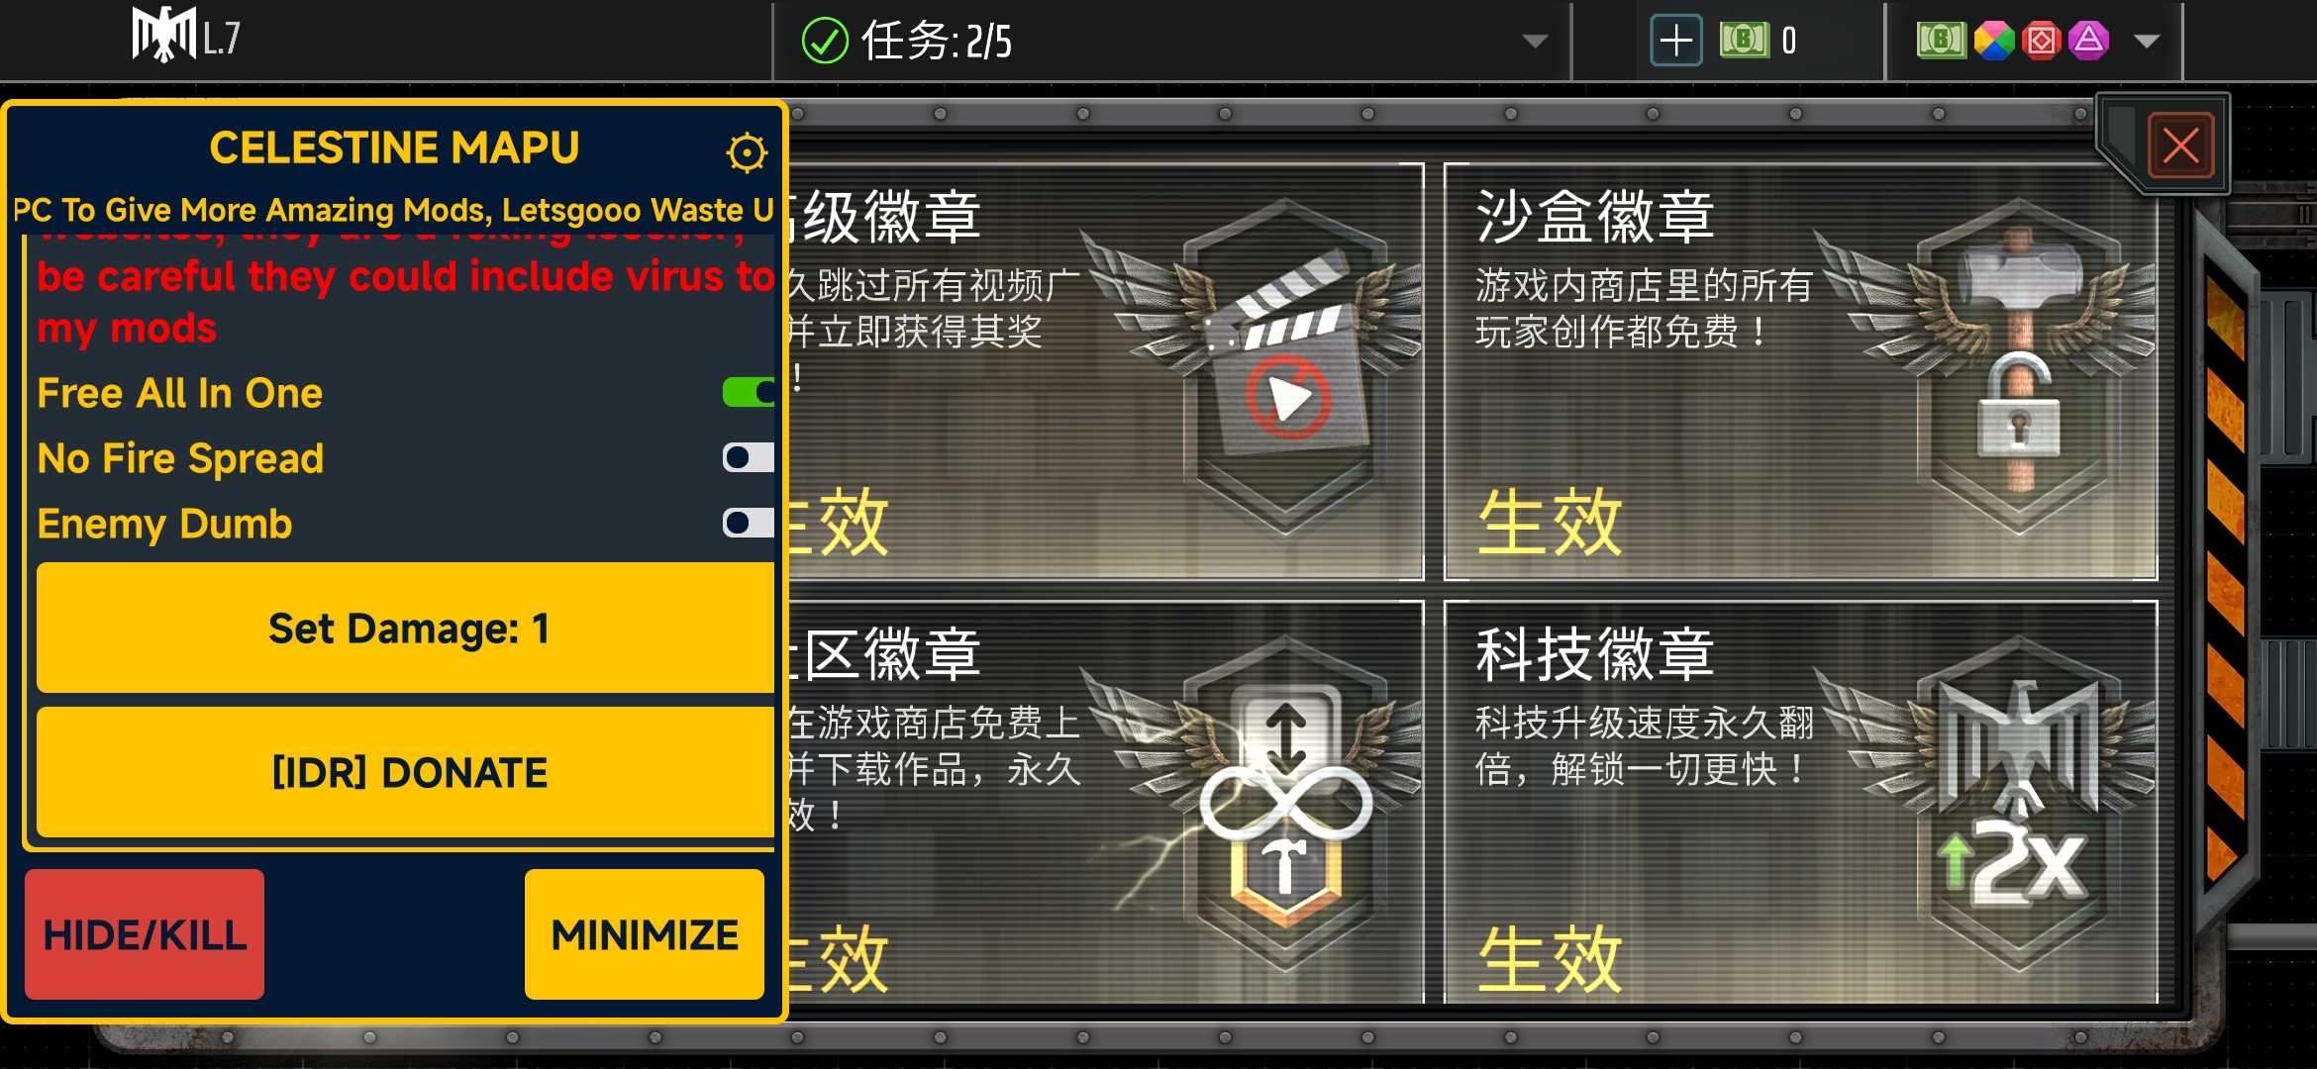Select the tech 2x eagle badge icon
The height and width of the screenshot is (1069, 2317).
tap(2020, 804)
